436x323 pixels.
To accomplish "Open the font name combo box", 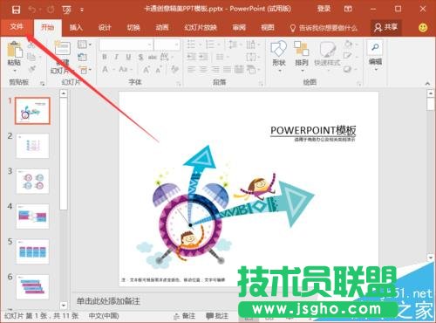I will click(126, 45).
